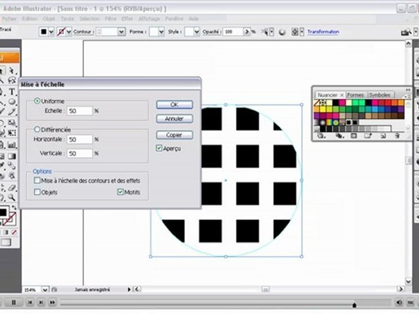Pick the rainbow gradient swatch

(x=329, y=123)
